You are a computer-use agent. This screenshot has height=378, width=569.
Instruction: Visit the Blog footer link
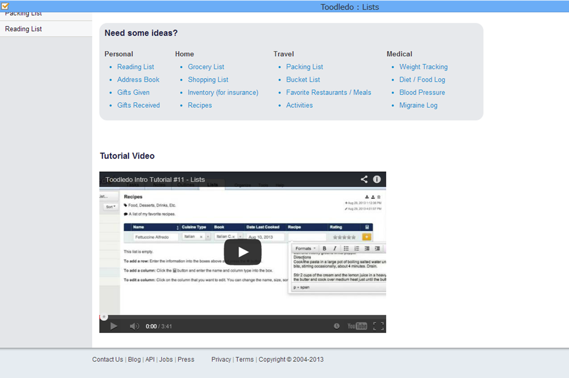tap(134, 359)
